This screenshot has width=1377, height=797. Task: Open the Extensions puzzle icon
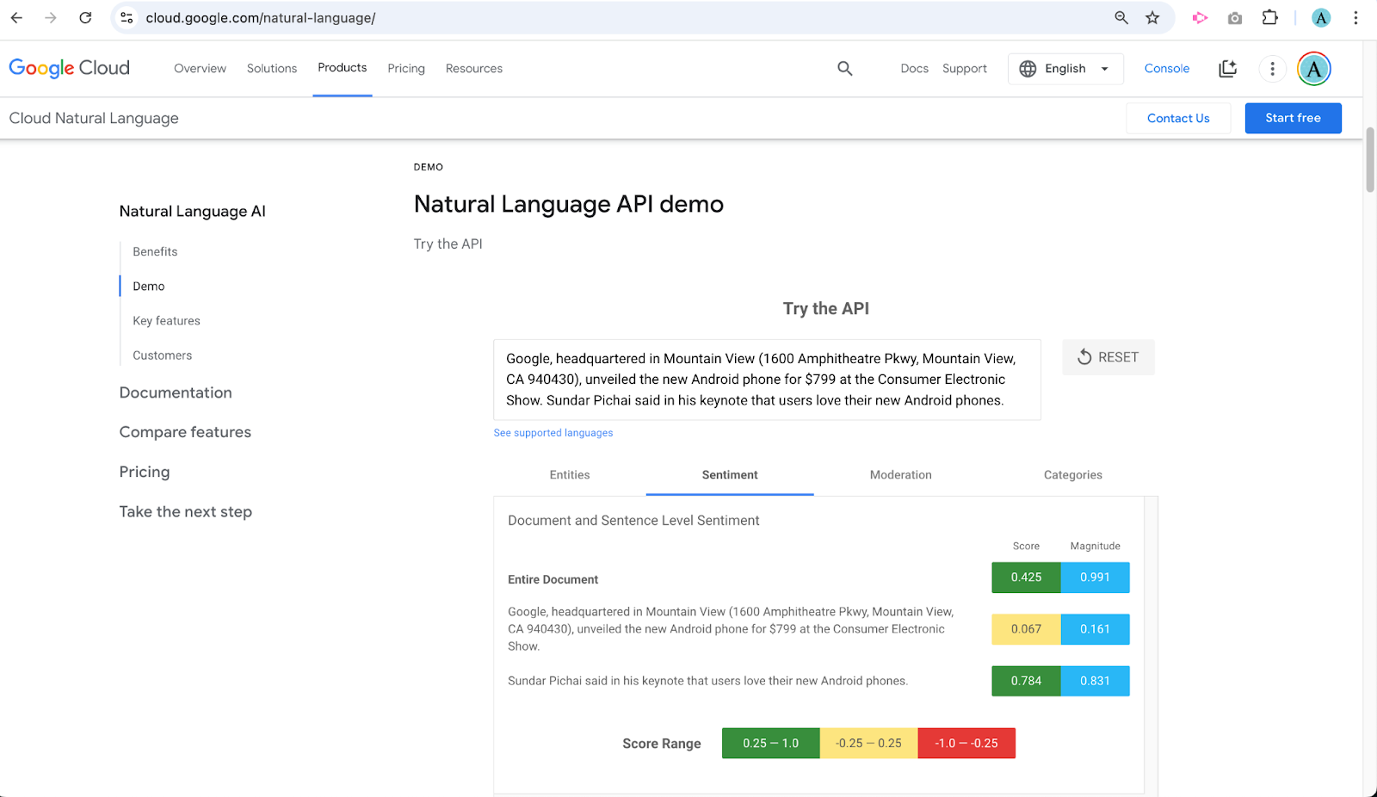1270,17
